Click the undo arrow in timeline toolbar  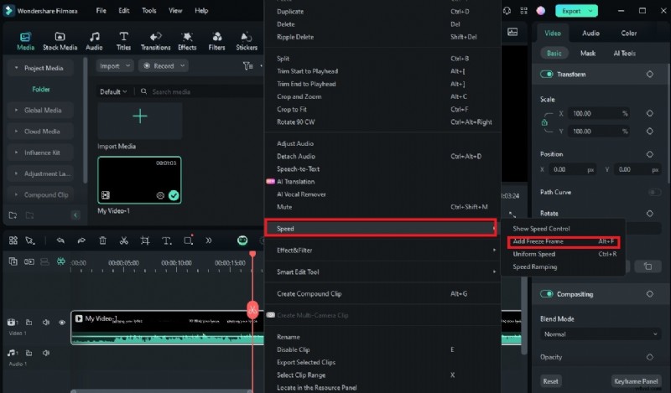[60, 240]
